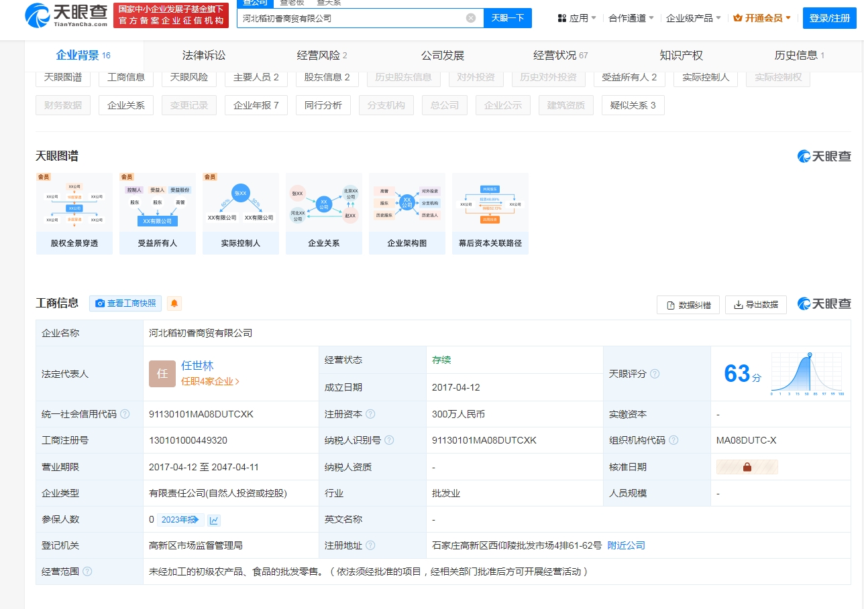Open the 附近公司 link

point(626,545)
